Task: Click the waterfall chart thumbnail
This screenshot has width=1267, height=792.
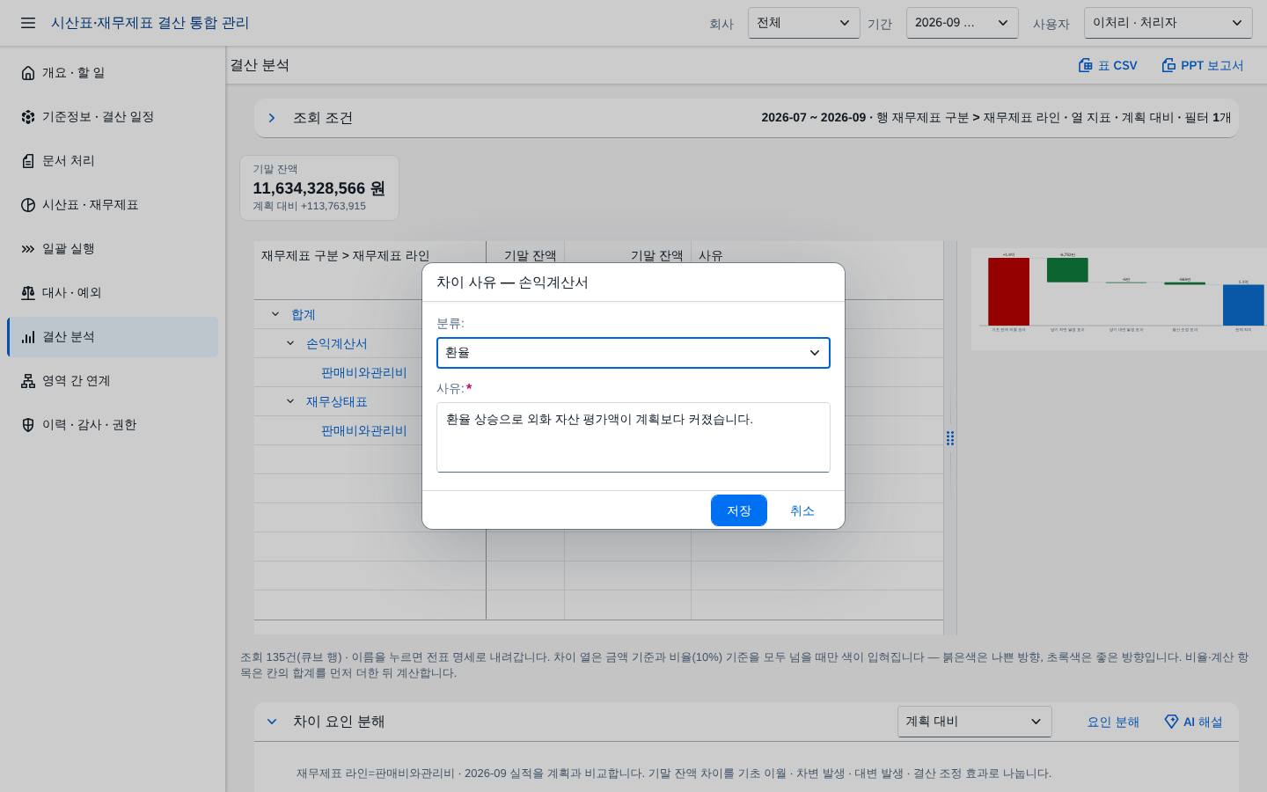Action: pos(1118,299)
